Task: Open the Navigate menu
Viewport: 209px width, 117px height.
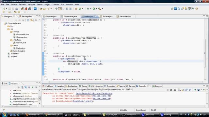Action: (31, 5)
